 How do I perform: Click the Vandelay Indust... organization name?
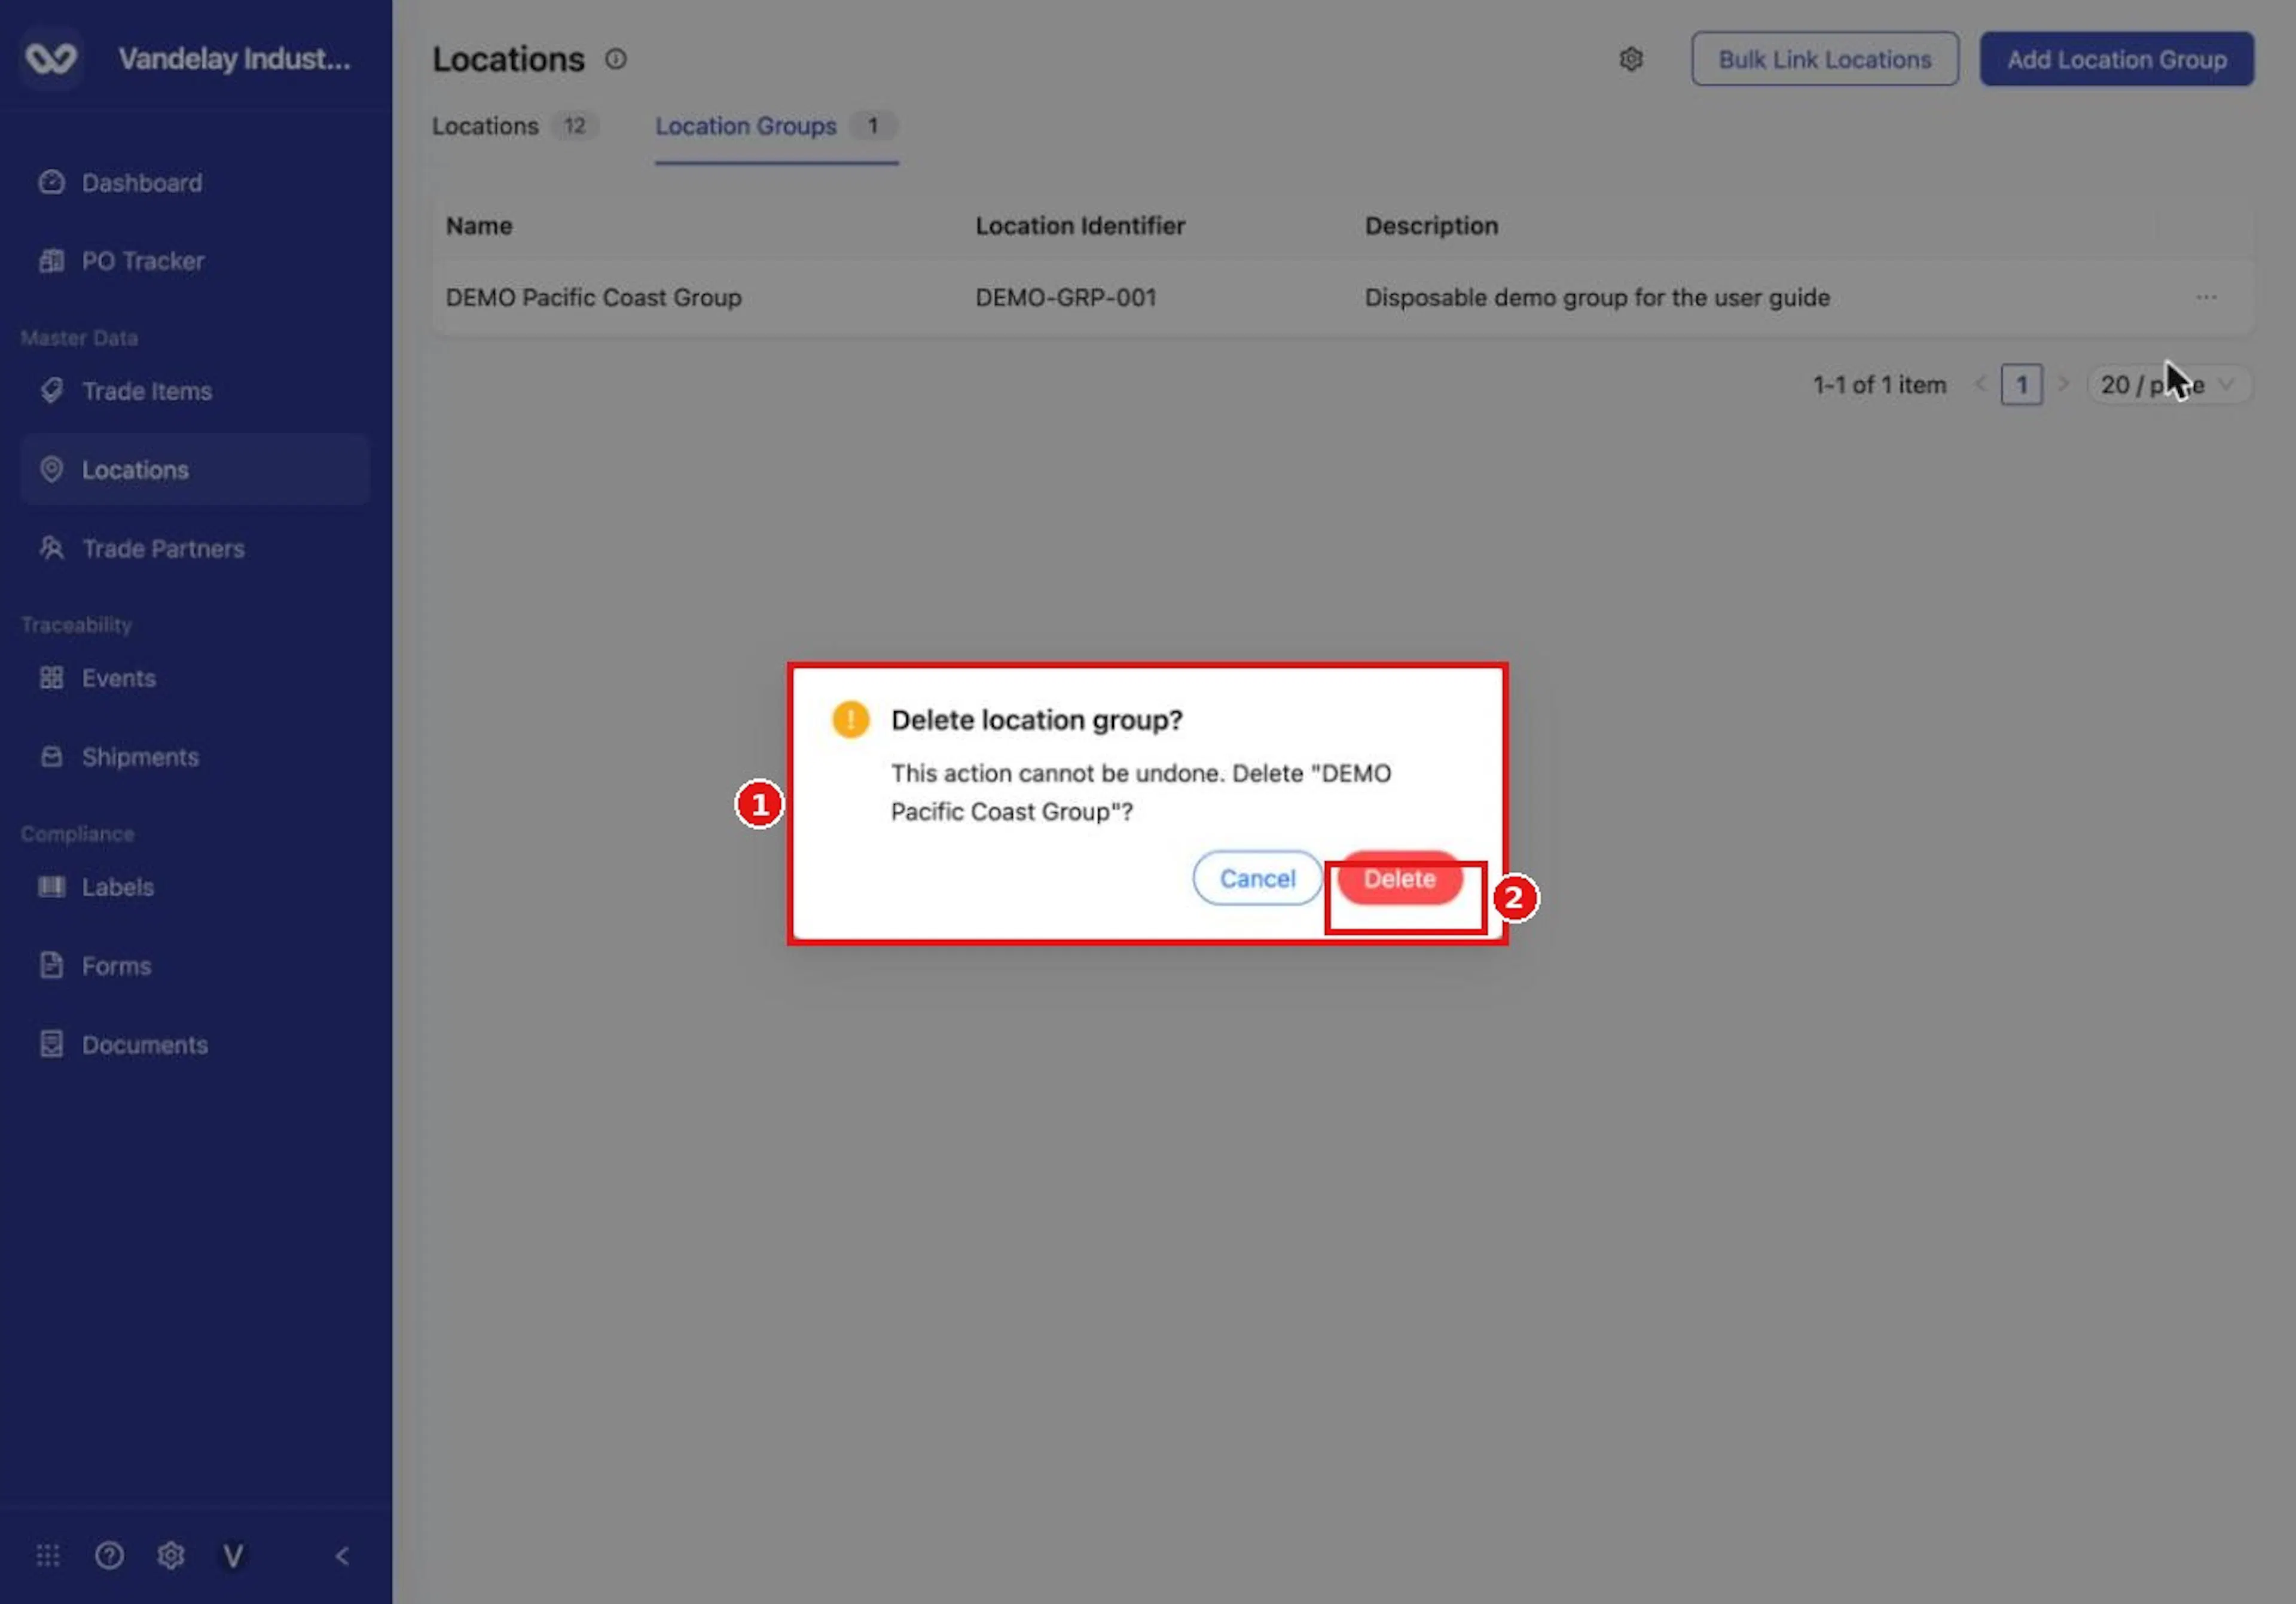pyautogui.click(x=235, y=59)
